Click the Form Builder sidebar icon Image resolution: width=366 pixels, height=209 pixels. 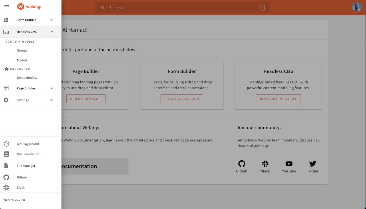pyautogui.click(x=6, y=20)
